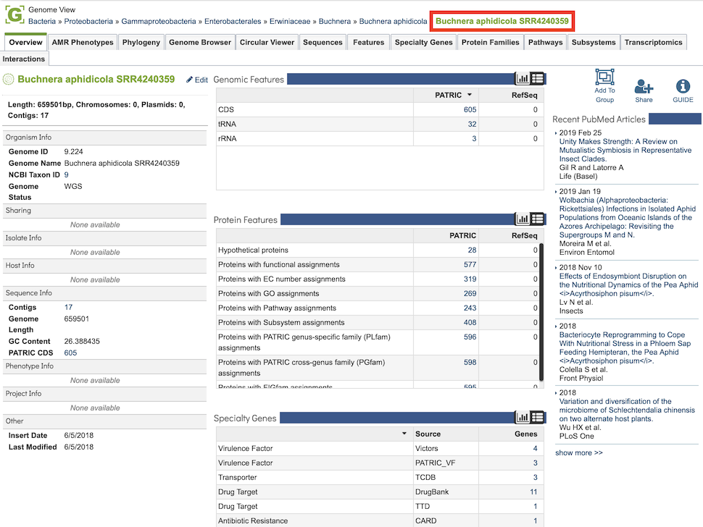This screenshot has height=527, width=703.
Task: Display Specialty Genes chart view
Action: pyautogui.click(x=523, y=417)
